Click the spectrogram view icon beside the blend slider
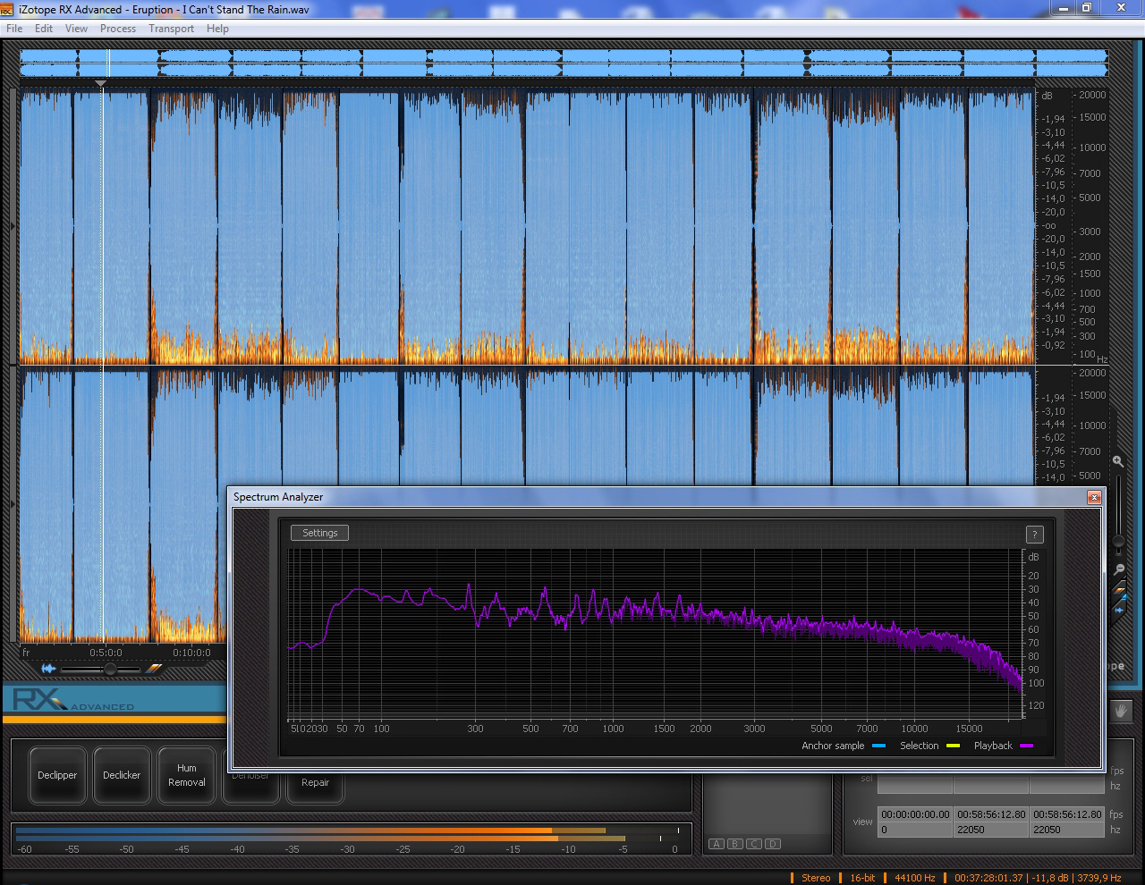 (155, 668)
